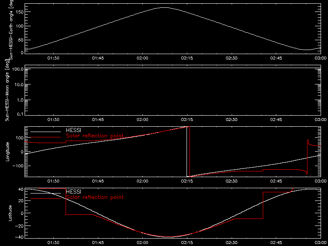Click the -100 tick label on Longitude axis
Screen dimensions: 328x246
pos(18,166)
